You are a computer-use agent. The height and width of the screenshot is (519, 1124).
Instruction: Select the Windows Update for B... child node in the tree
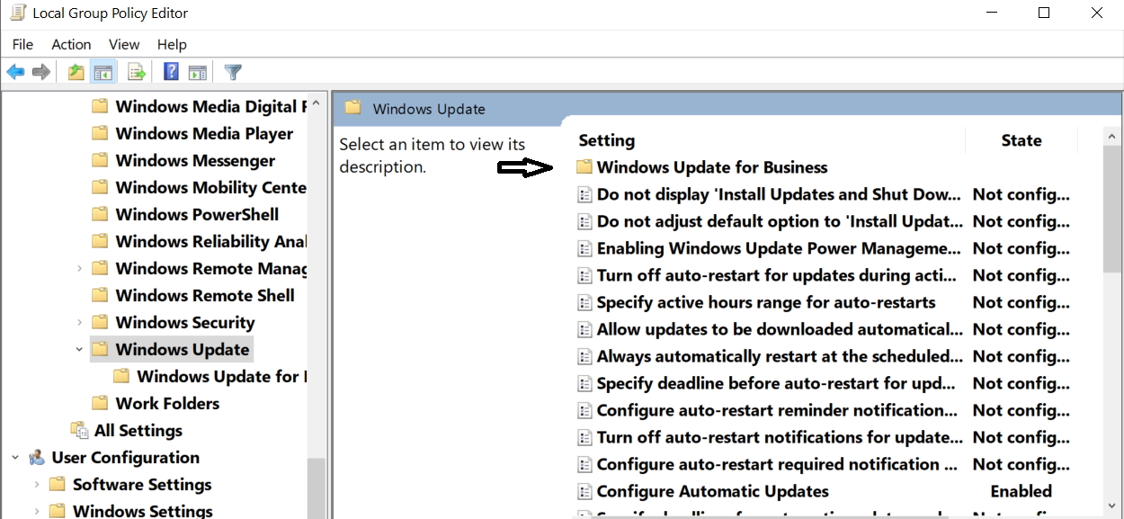point(221,376)
